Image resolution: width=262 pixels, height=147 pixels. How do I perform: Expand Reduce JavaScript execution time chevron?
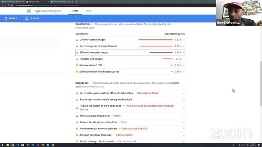[184, 122]
